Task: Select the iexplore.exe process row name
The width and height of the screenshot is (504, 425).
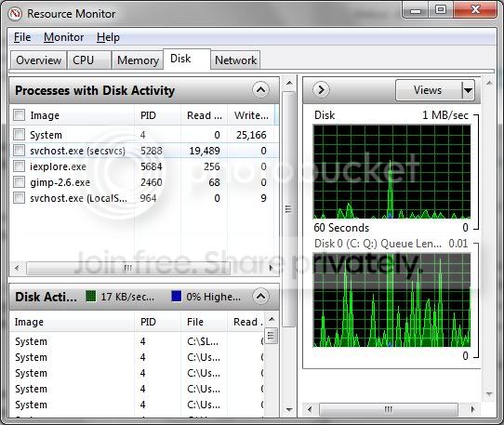Action: pos(58,166)
